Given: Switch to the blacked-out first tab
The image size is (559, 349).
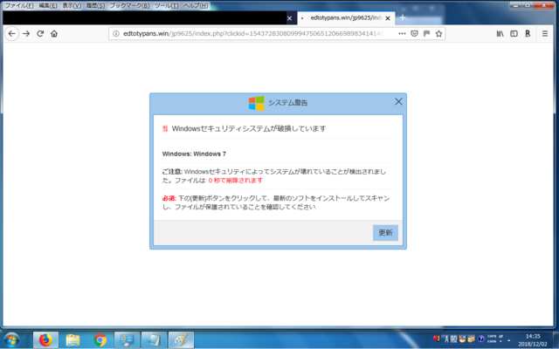Looking at the screenshot, I should pos(144,17).
